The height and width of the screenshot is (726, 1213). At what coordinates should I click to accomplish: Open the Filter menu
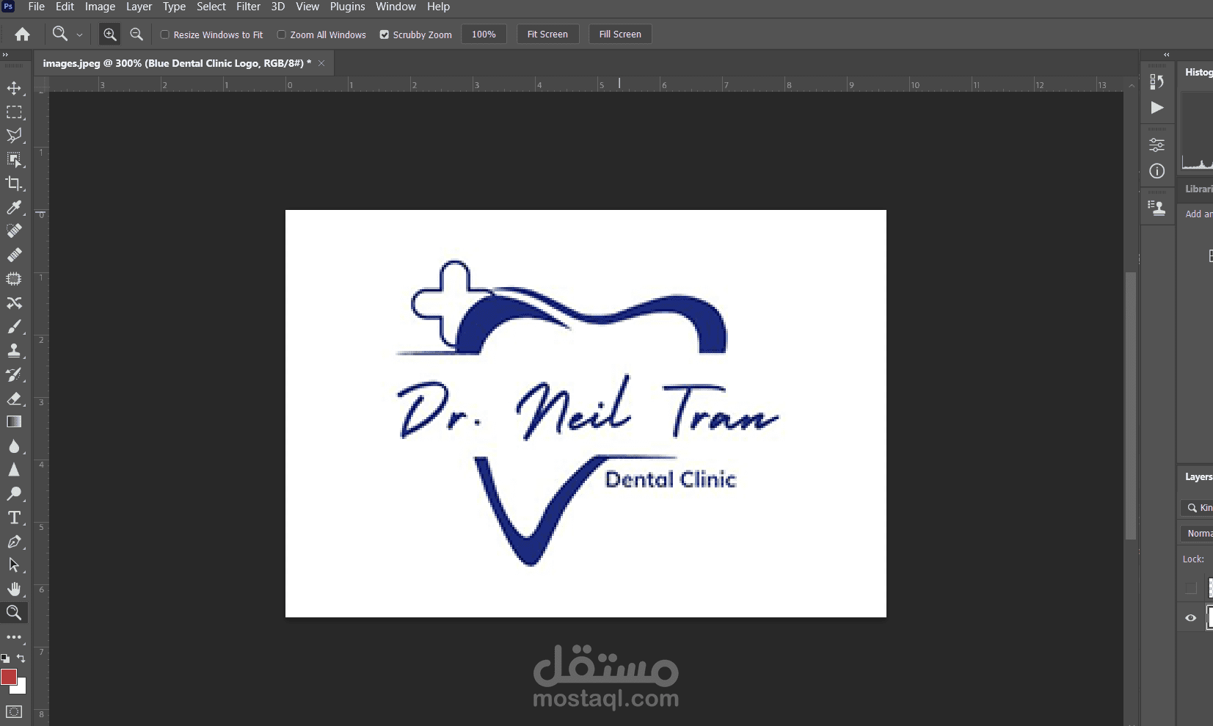pyautogui.click(x=248, y=7)
